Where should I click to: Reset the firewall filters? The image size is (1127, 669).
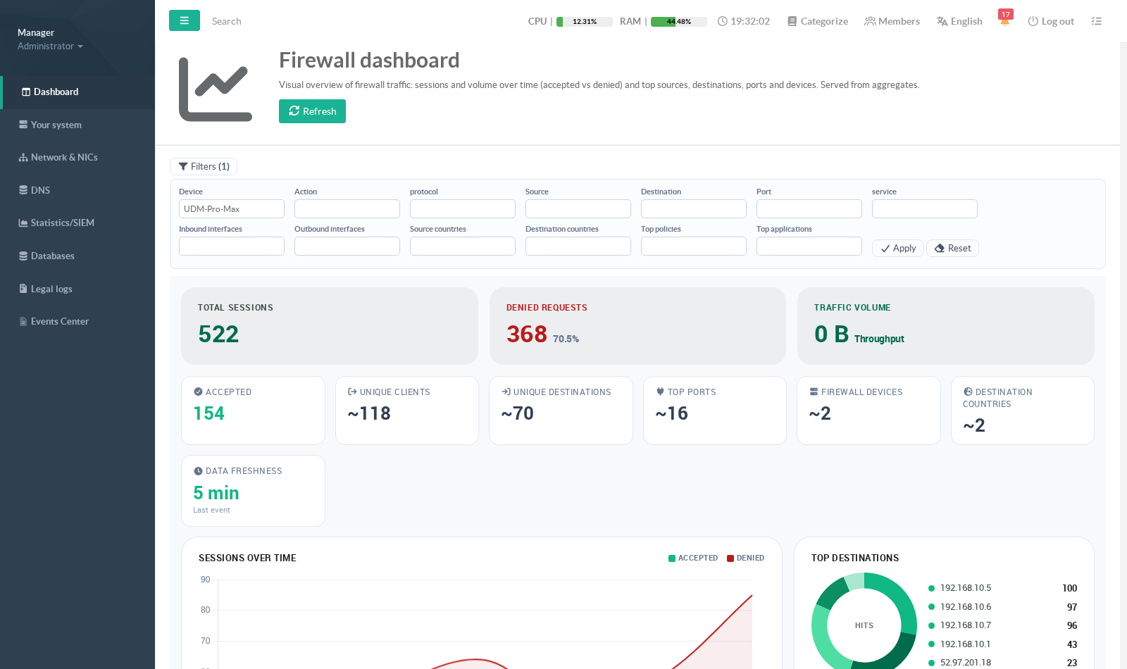[x=952, y=248]
